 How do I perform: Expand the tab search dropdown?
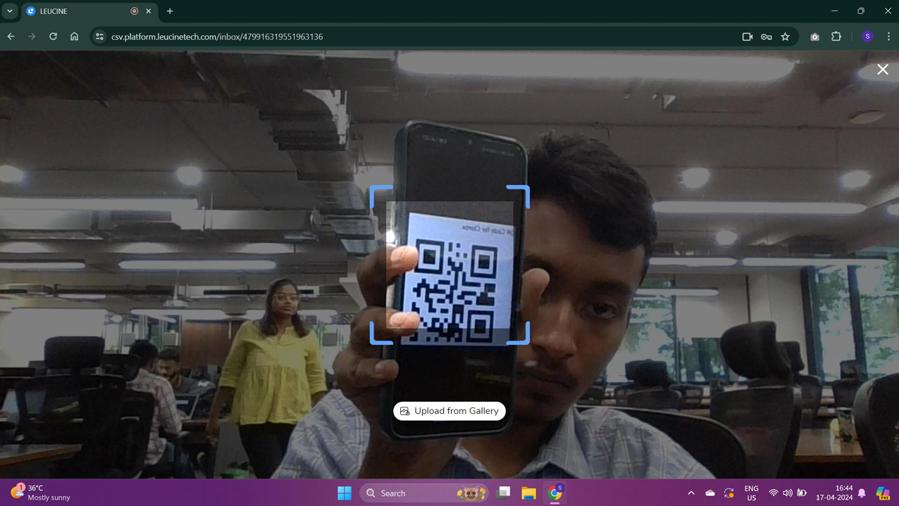click(10, 11)
